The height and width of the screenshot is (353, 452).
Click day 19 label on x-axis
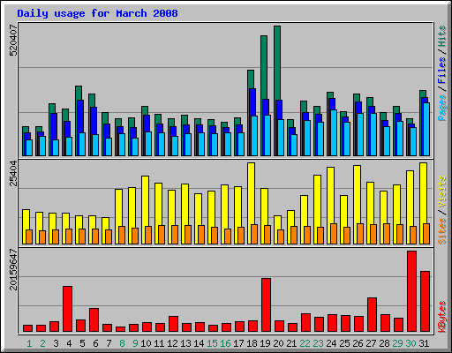point(265,343)
